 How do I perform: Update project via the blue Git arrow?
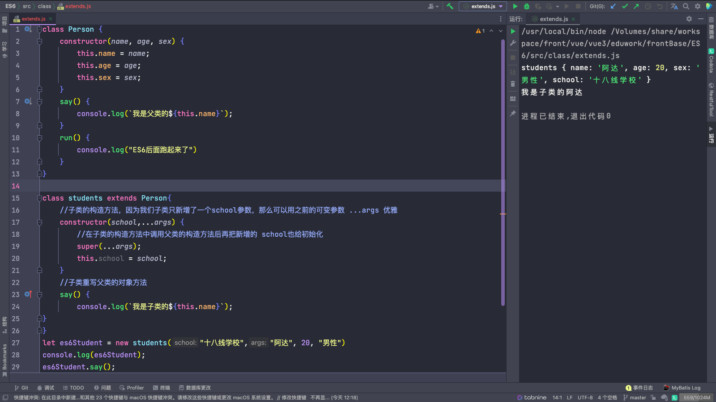[x=613, y=6]
